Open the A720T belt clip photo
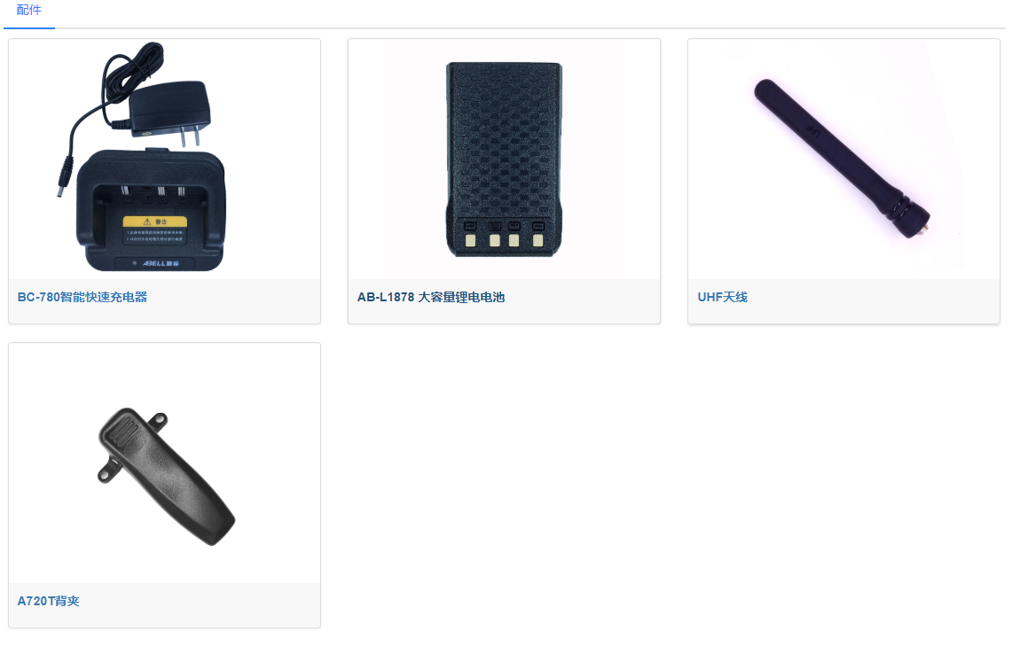 click(166, 477)
